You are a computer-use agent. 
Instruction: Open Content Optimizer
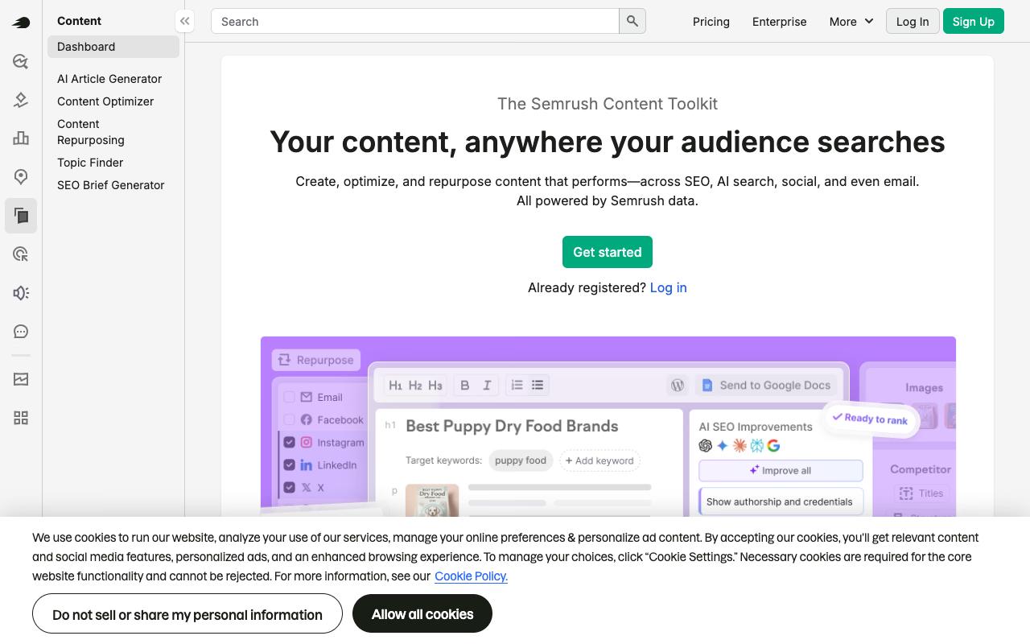coord(105,101)
